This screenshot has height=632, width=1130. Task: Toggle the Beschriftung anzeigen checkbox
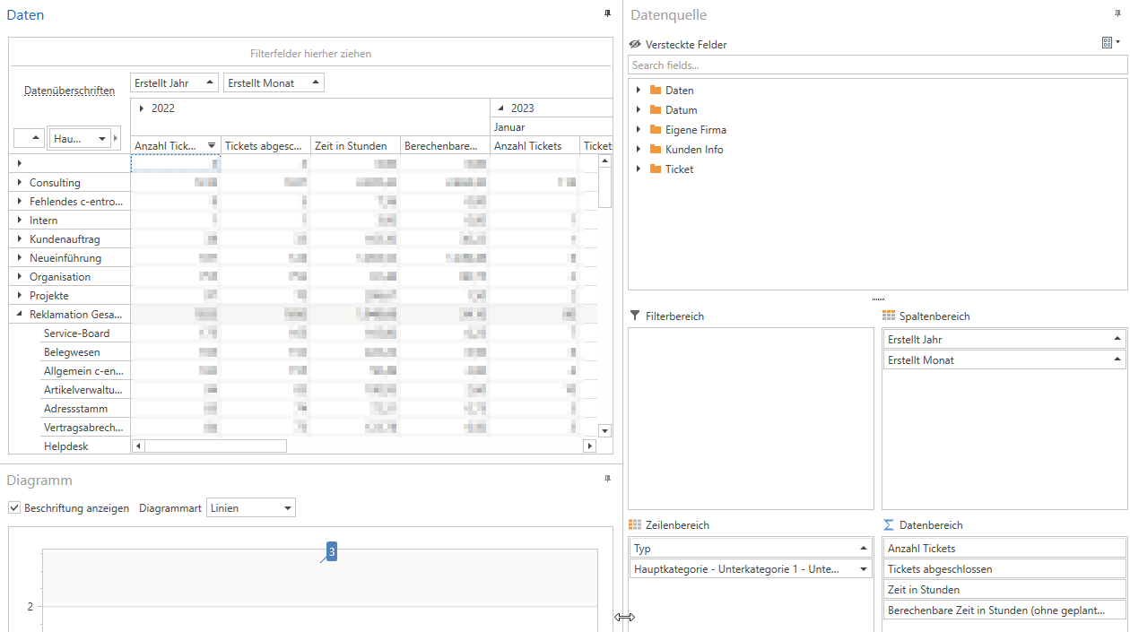tap(14, 508)
